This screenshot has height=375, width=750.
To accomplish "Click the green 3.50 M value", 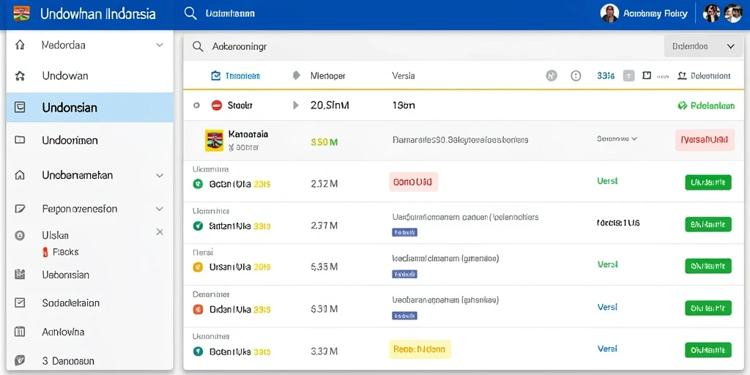I will pos(324,142).
